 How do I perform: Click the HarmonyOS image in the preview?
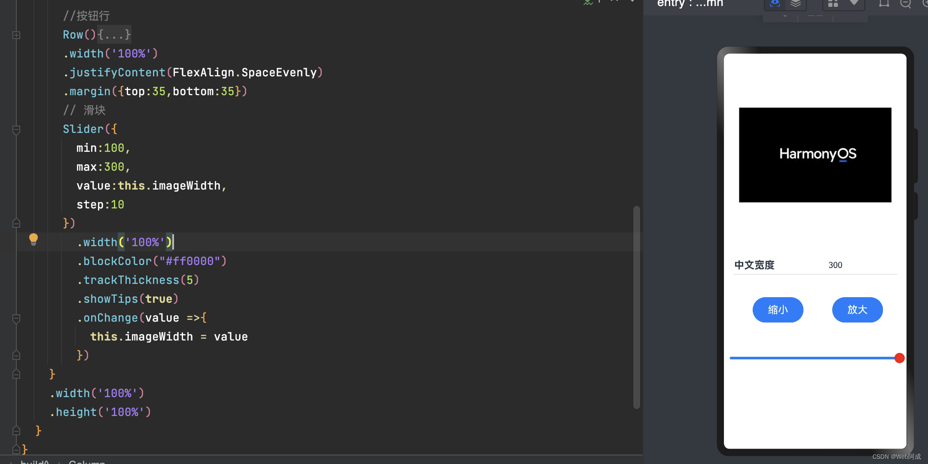pyautogui.click(x=815, y=155)
